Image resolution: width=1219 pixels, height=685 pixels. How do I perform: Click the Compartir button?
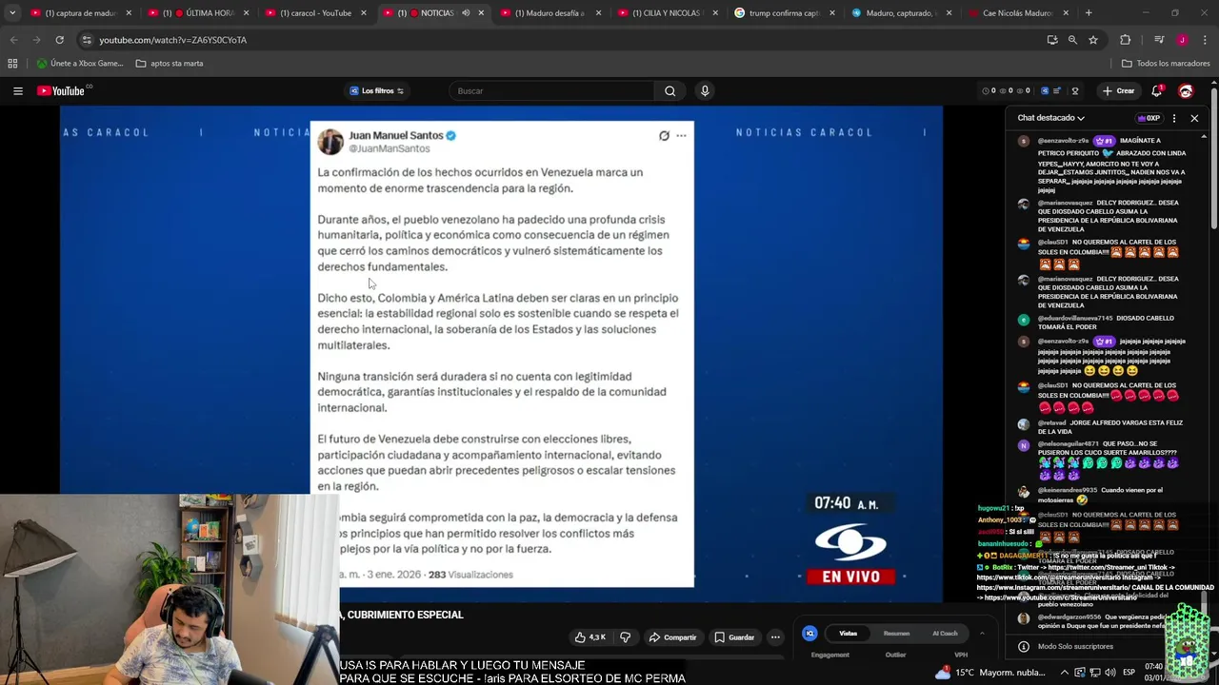pos(673,637)
